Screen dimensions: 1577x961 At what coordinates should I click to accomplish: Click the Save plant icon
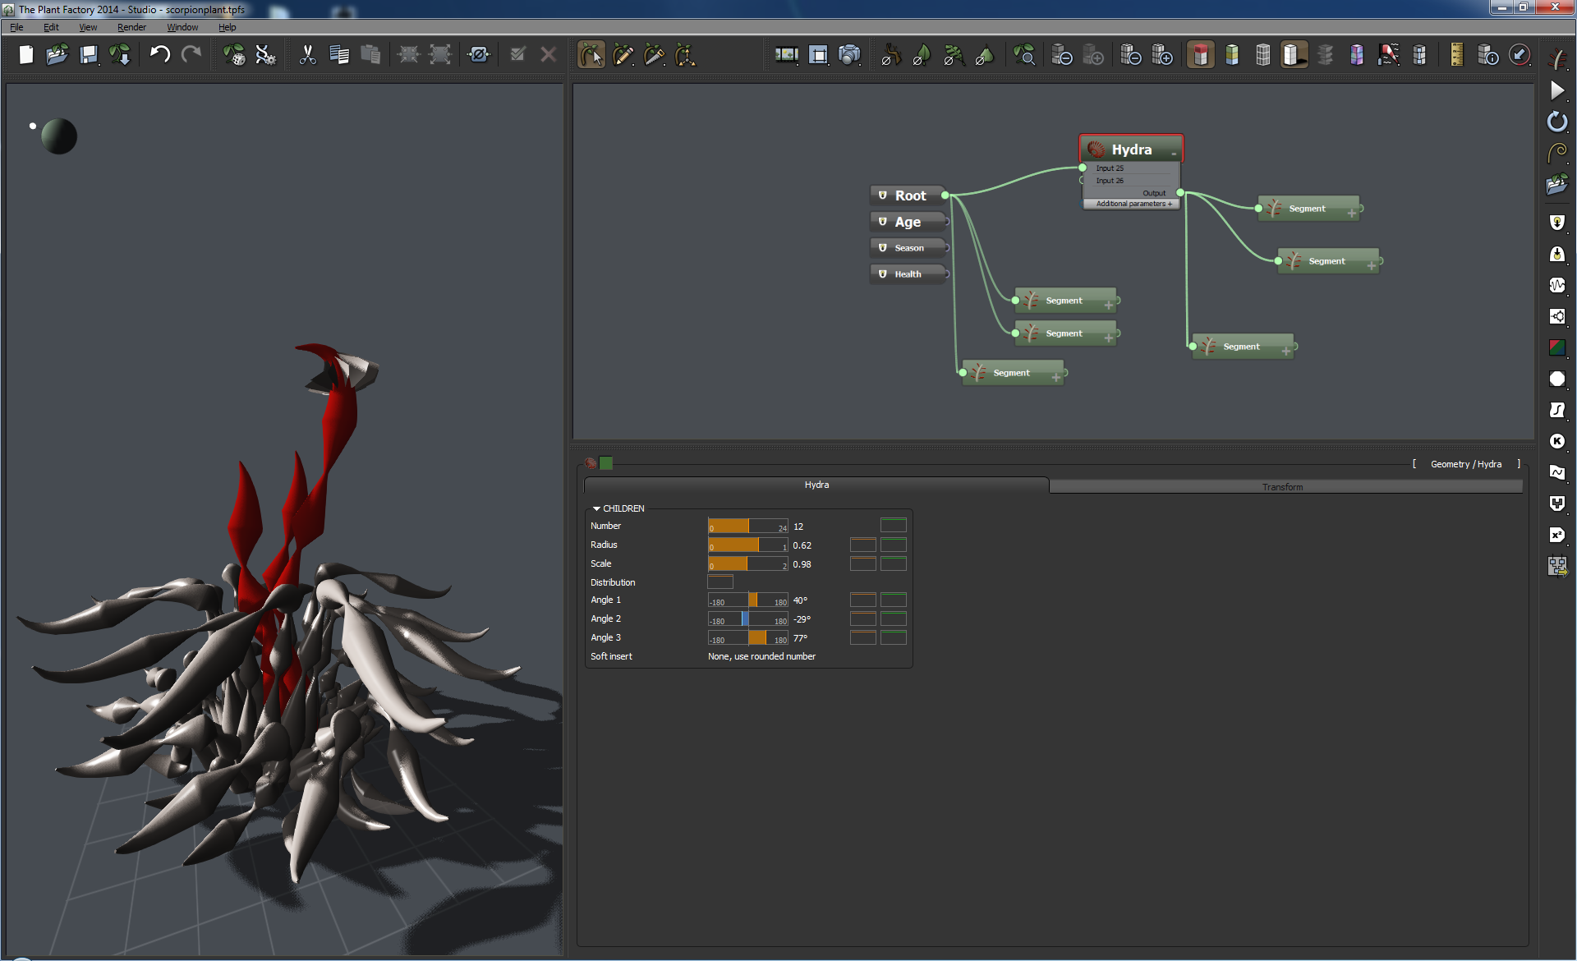[89, 55]
